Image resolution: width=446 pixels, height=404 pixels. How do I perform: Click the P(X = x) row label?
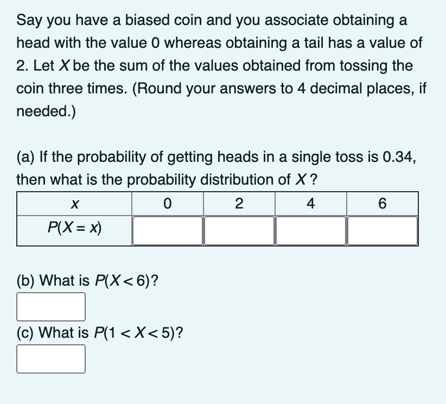point(74,228)
